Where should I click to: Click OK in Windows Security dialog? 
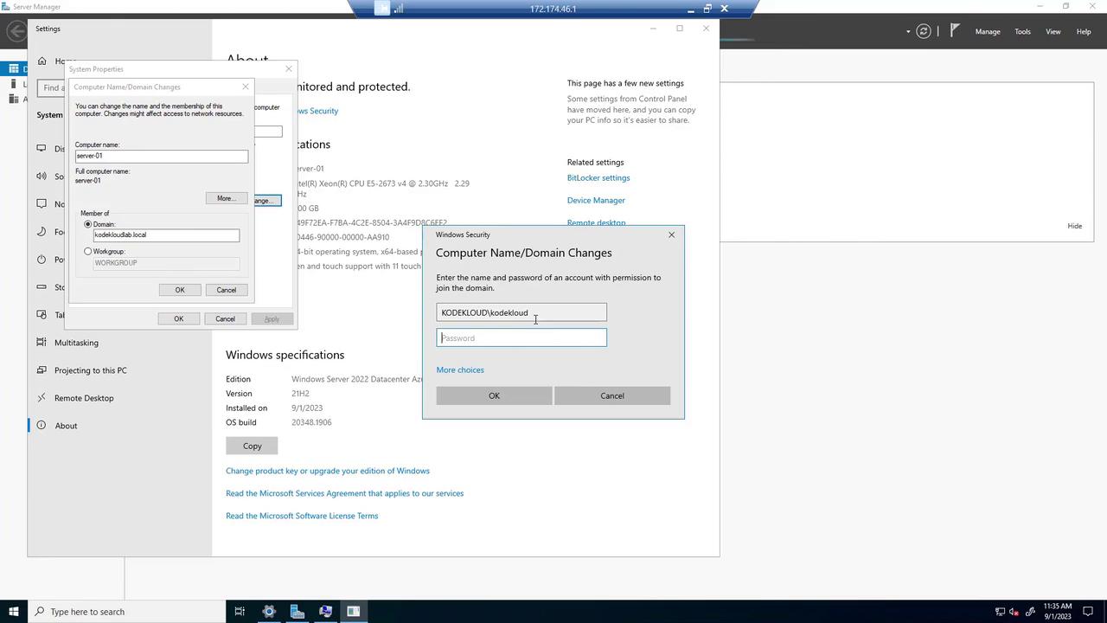[494, 395]
